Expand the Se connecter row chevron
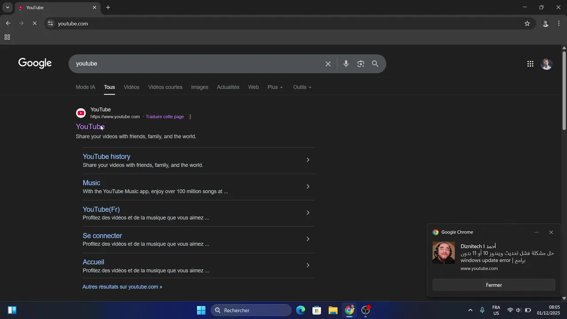567x319 pixels. click(x=308, y=239)
